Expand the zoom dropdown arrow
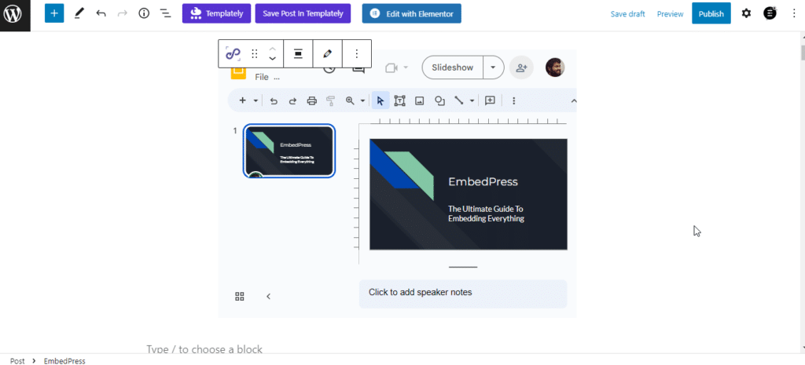This screenshot has width=805, height=365. (362, 101)
